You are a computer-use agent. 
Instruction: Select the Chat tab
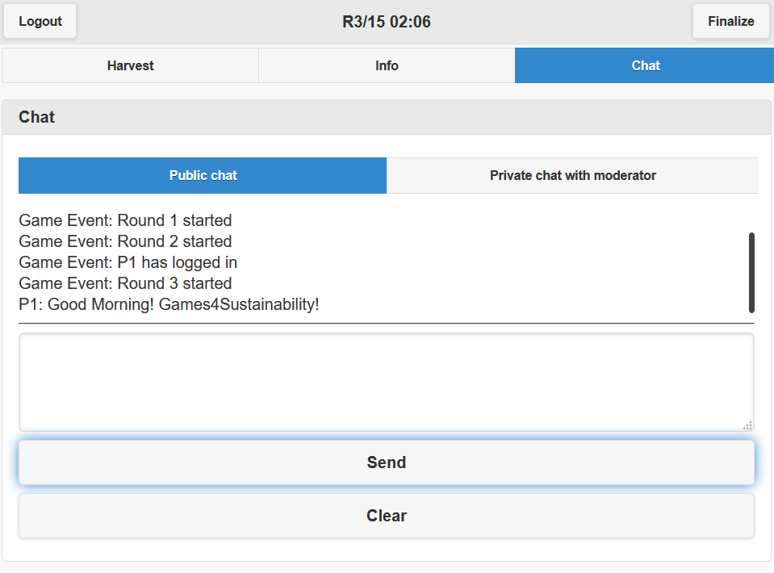tap(645, 65)
